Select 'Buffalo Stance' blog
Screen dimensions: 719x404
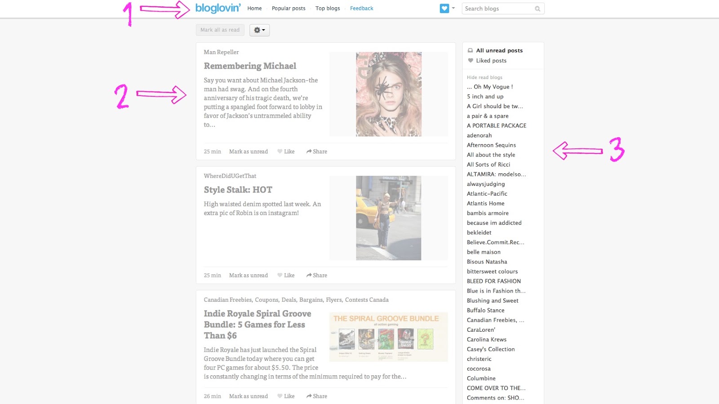(x=486, y=311)
